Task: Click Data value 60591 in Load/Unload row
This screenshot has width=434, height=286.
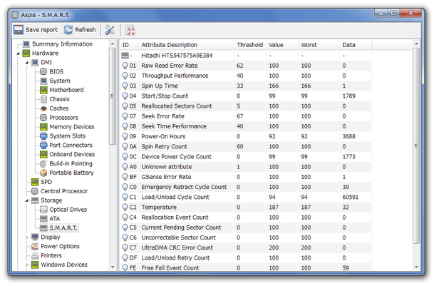Action: point(350,197)
